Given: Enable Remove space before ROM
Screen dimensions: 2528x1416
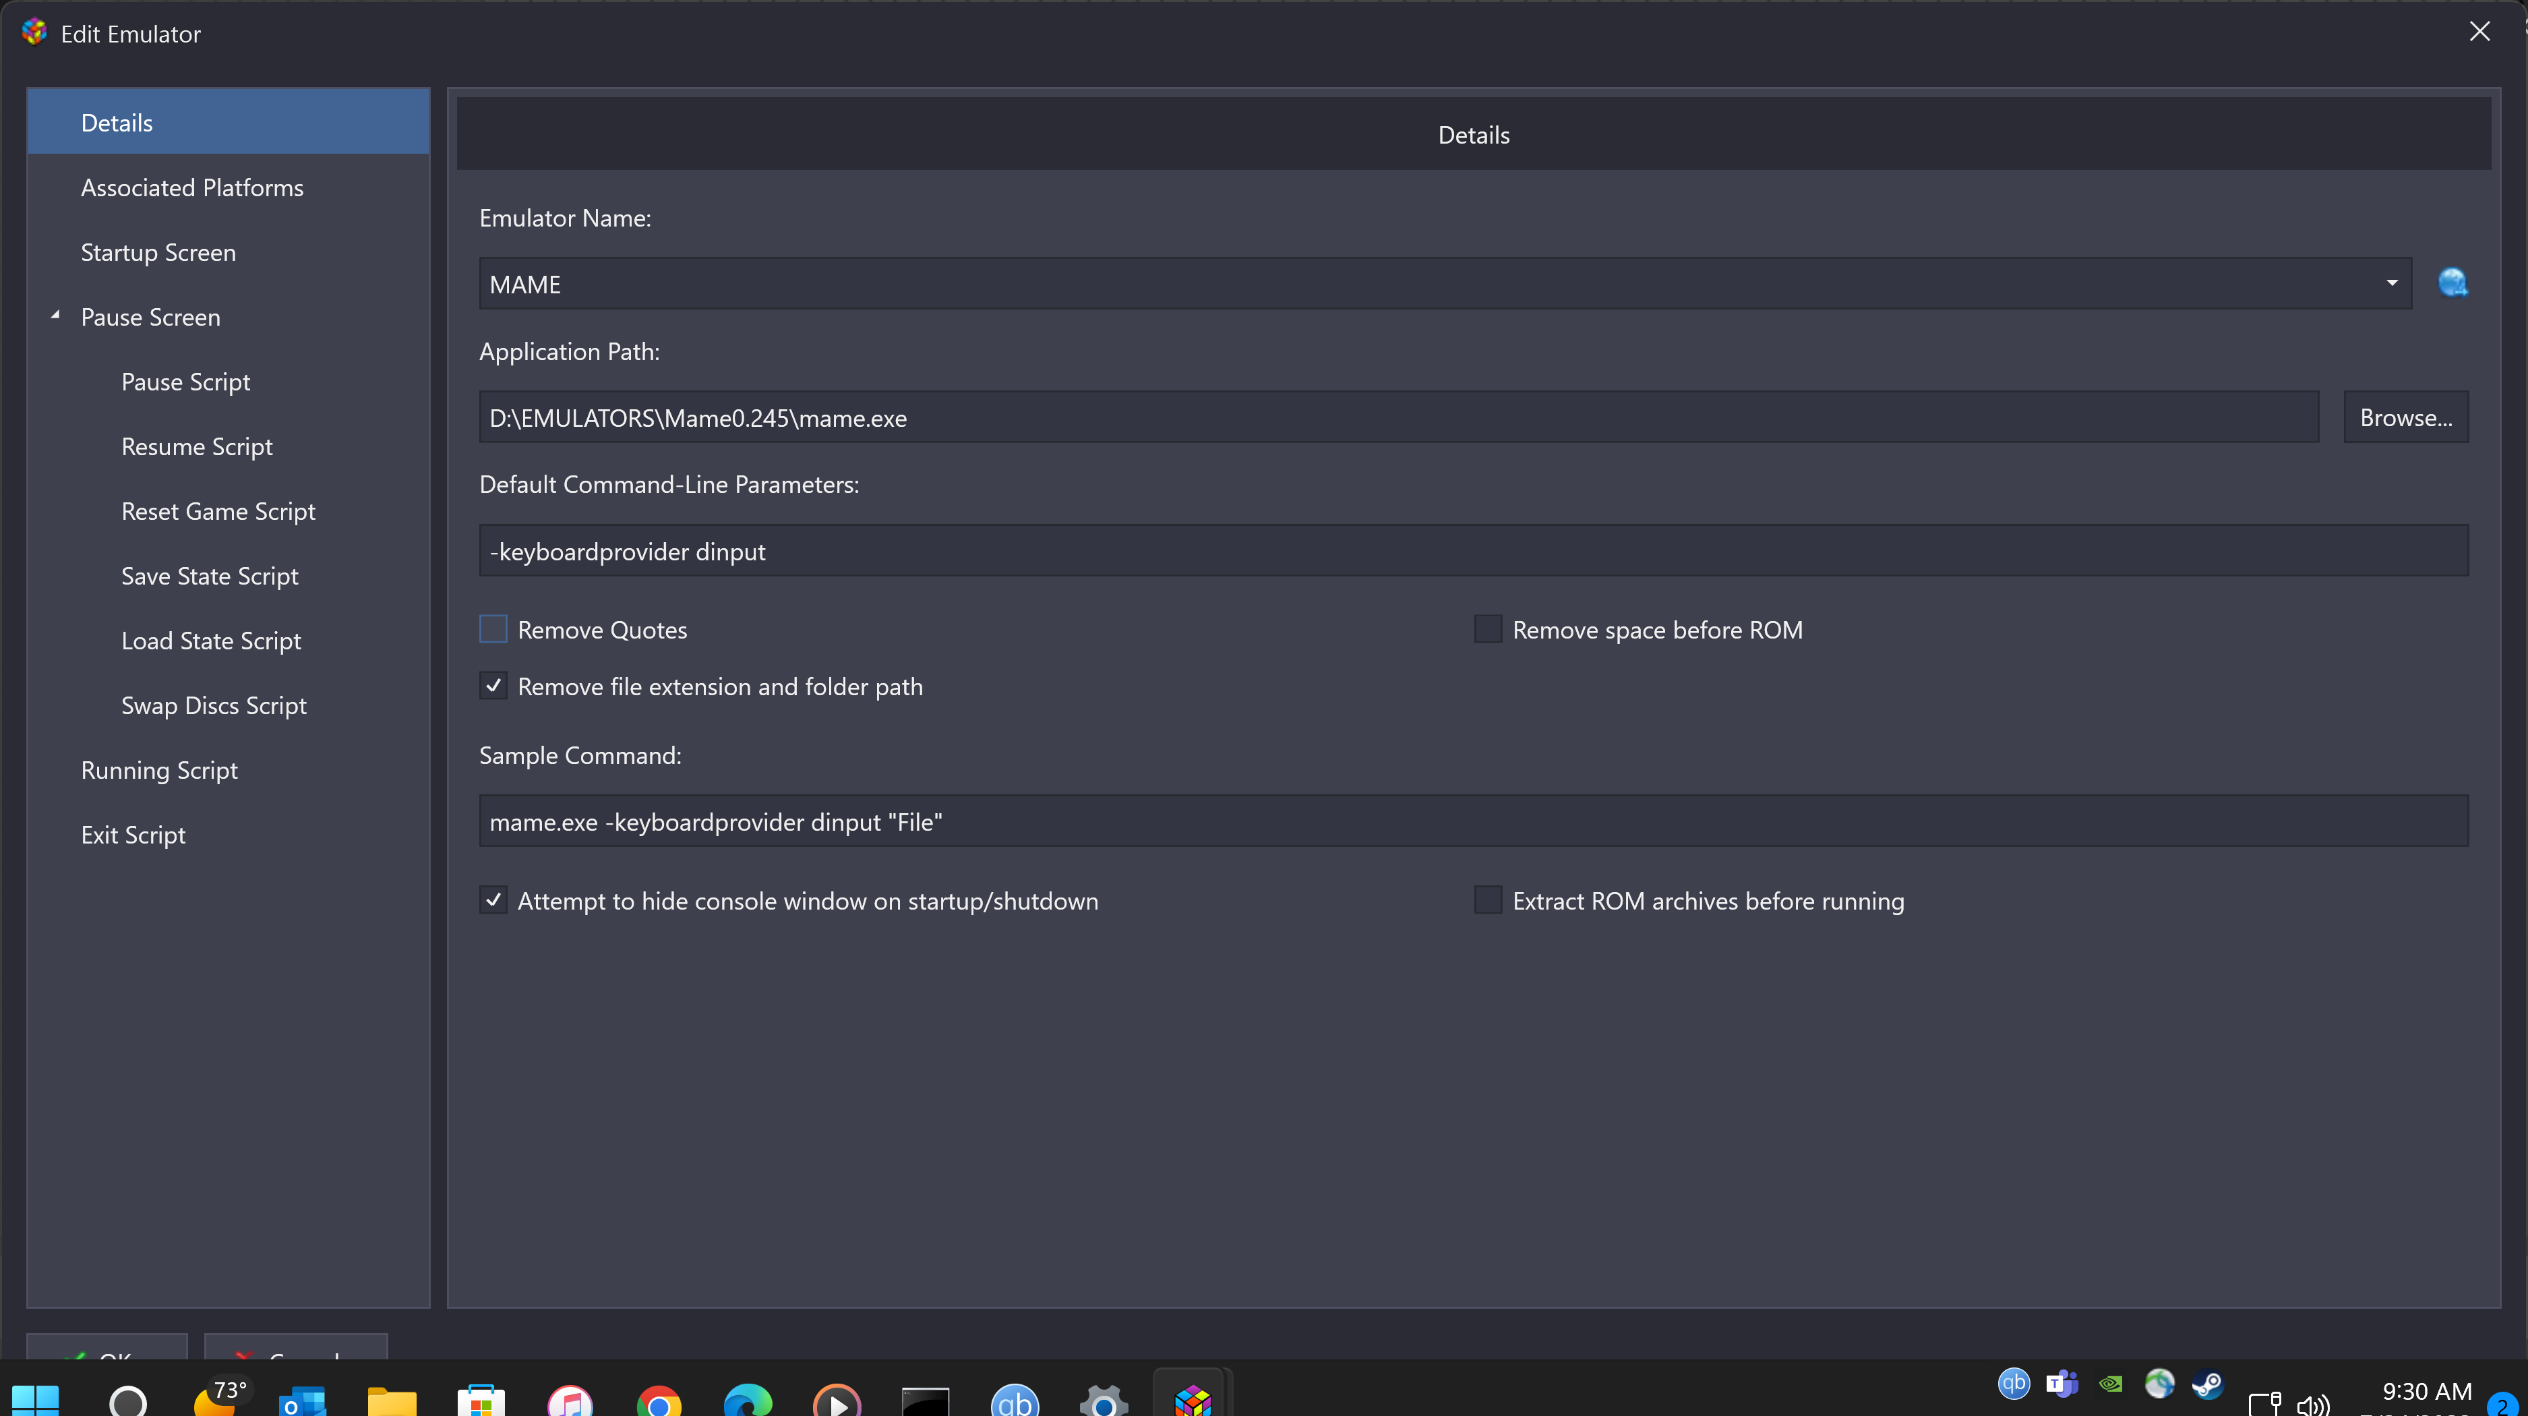Looking at the screenshot, I should coord(1488,629).
